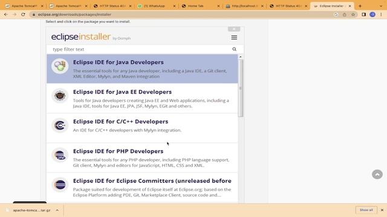Click the Java Developers package icon
Image resolution: width=387 pixels, height=217 pixels.
(x=60, y=66)
